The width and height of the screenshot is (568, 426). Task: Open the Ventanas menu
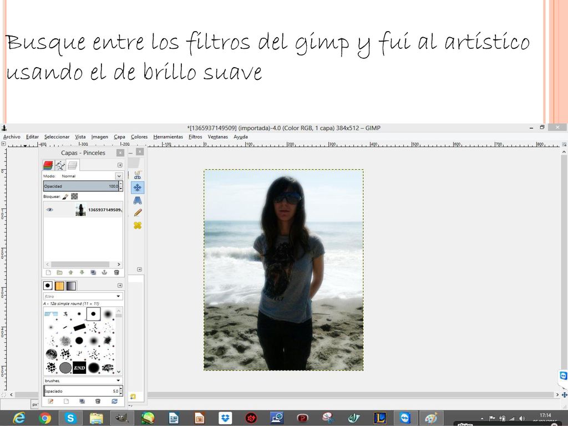point(217,137)
